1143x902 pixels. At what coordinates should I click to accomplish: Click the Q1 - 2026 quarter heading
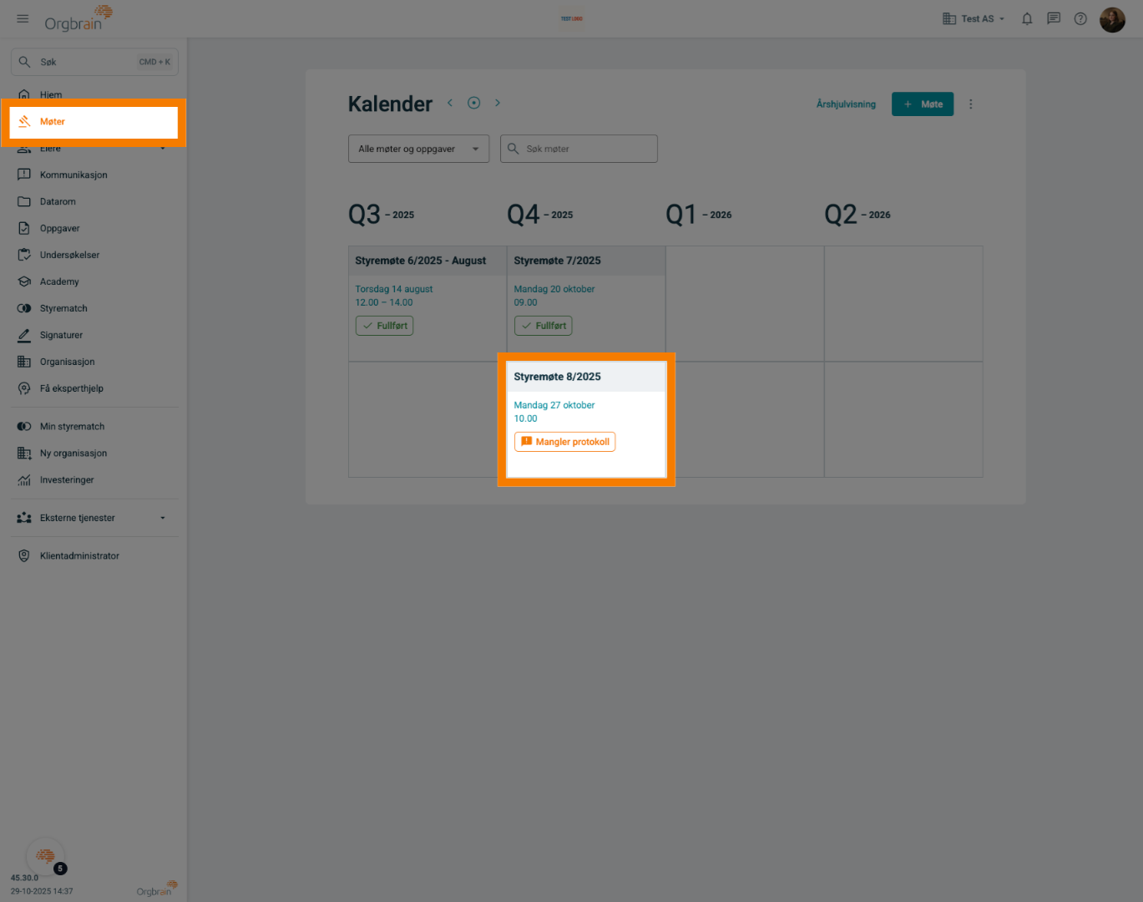pos(699,215)
